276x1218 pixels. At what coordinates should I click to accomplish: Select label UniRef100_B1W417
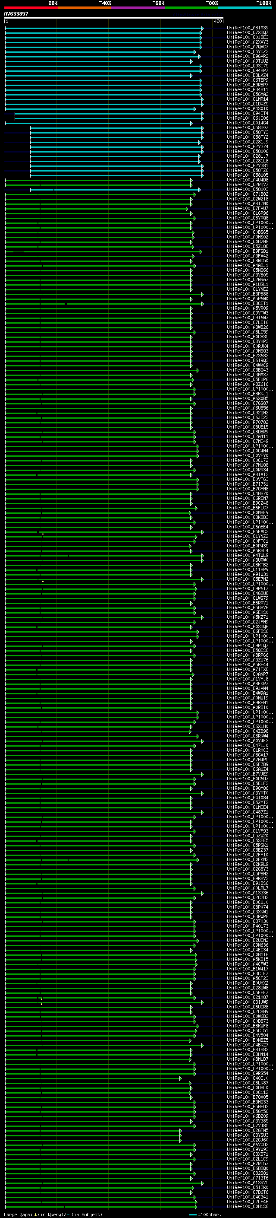(x=248, y=969)
